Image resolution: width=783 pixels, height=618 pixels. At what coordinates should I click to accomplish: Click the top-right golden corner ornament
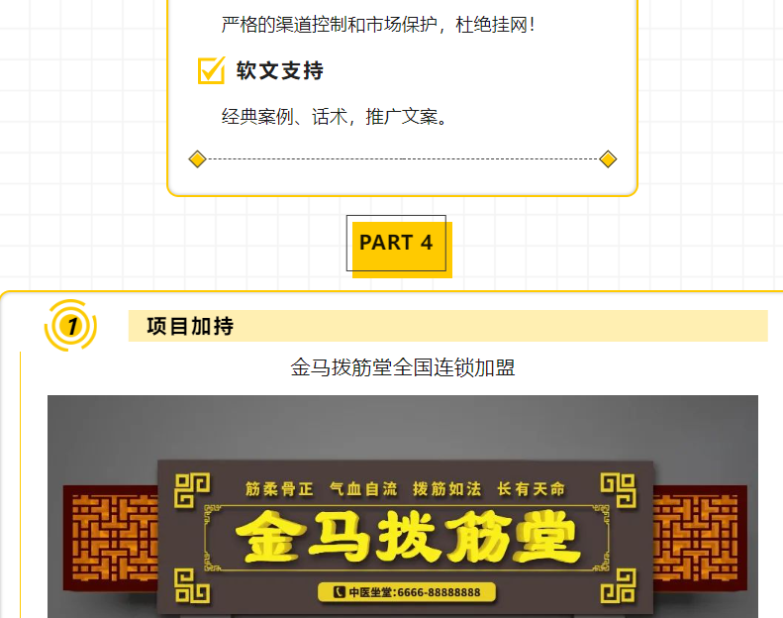pyautogui.click(x=619, y=490)
